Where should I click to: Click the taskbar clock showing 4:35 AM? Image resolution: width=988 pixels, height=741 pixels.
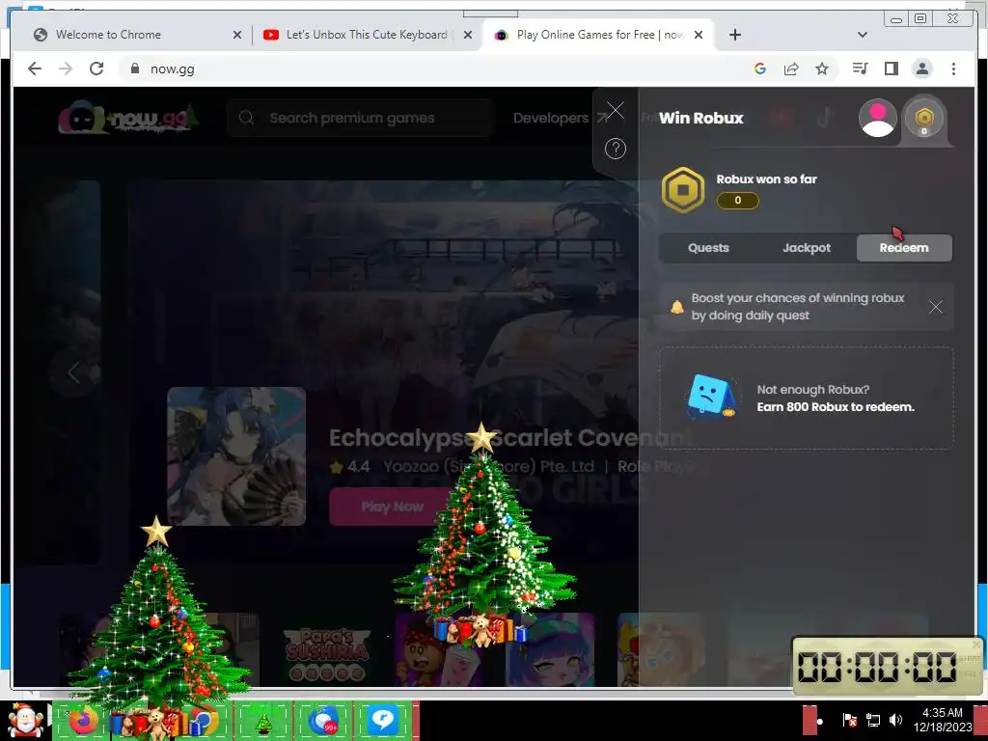pyautogui.click(x=943, y=720)
